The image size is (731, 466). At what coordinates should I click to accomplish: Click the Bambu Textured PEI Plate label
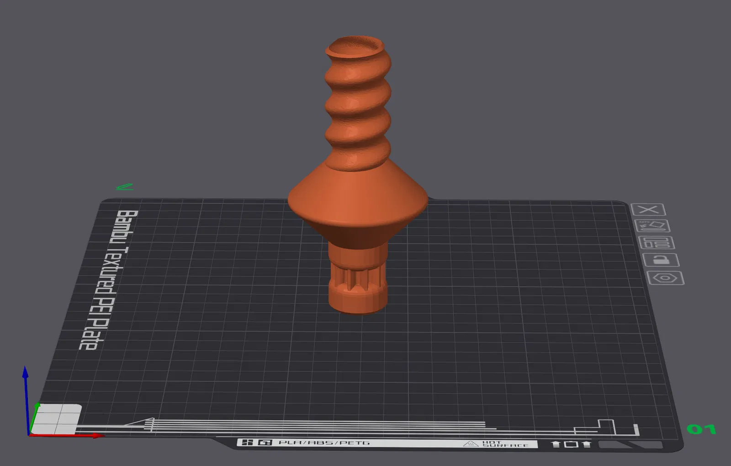pos(108,280)
